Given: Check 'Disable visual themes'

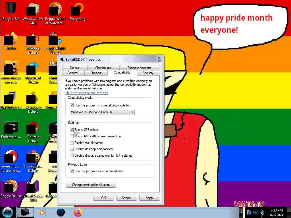Looking at the screenshot, I should pos(72,142).
